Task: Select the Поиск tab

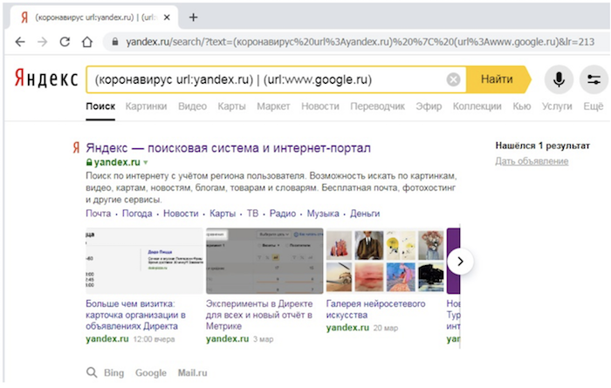Action: (100, 106)
